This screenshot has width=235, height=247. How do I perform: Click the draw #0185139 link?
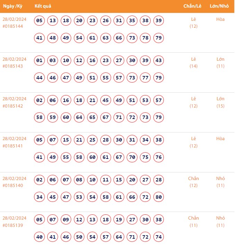13,225
